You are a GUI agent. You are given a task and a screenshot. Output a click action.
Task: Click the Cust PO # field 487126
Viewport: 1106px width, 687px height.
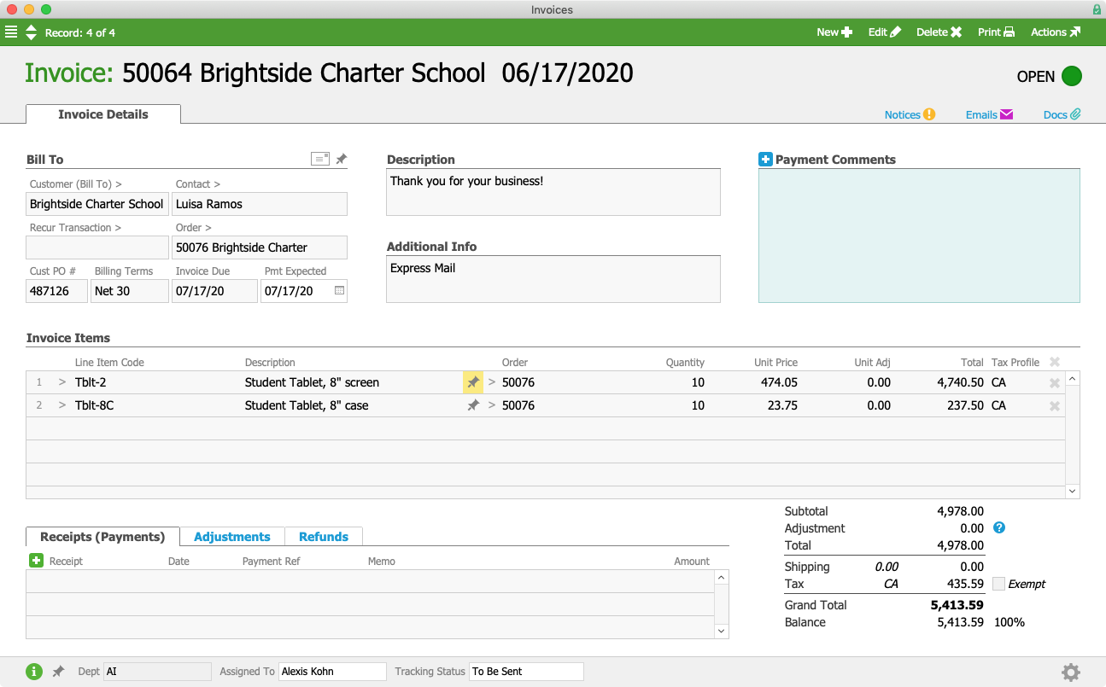point(57,291)
